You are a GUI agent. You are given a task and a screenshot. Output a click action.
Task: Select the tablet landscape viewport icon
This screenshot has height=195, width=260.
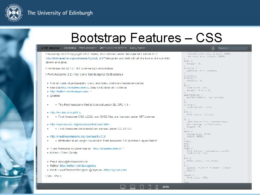coord(149,187)
